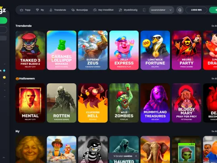Open the Bloody Mary Pray for Prey game

[187, 103]
